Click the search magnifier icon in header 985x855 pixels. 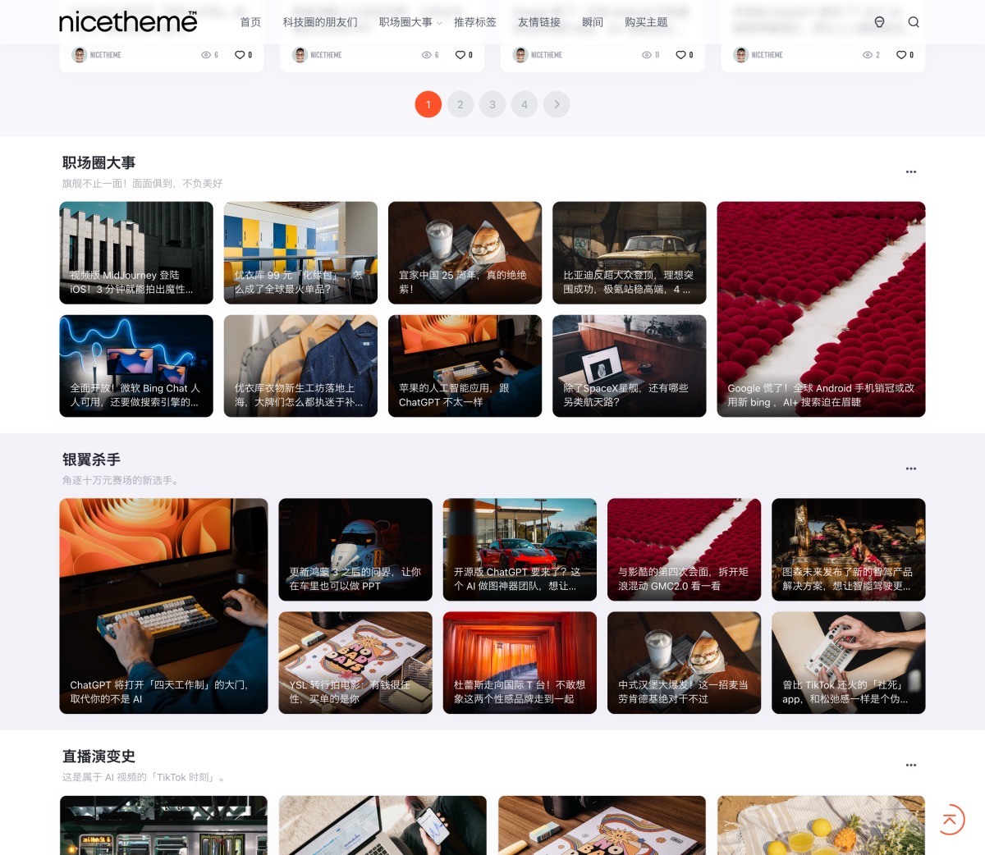[x=914, y=22]
